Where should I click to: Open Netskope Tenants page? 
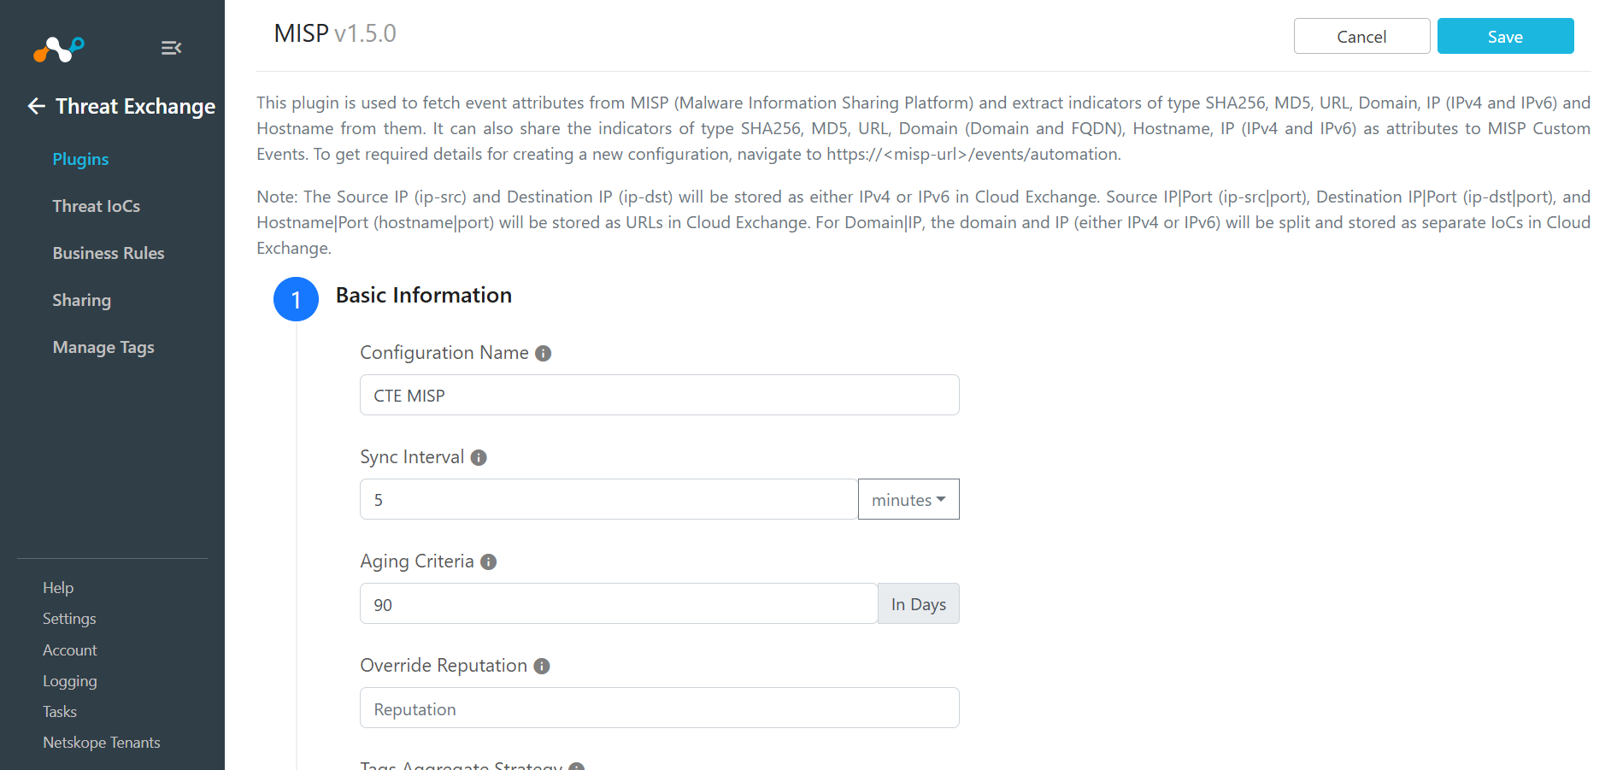click(x=102, y=743)
